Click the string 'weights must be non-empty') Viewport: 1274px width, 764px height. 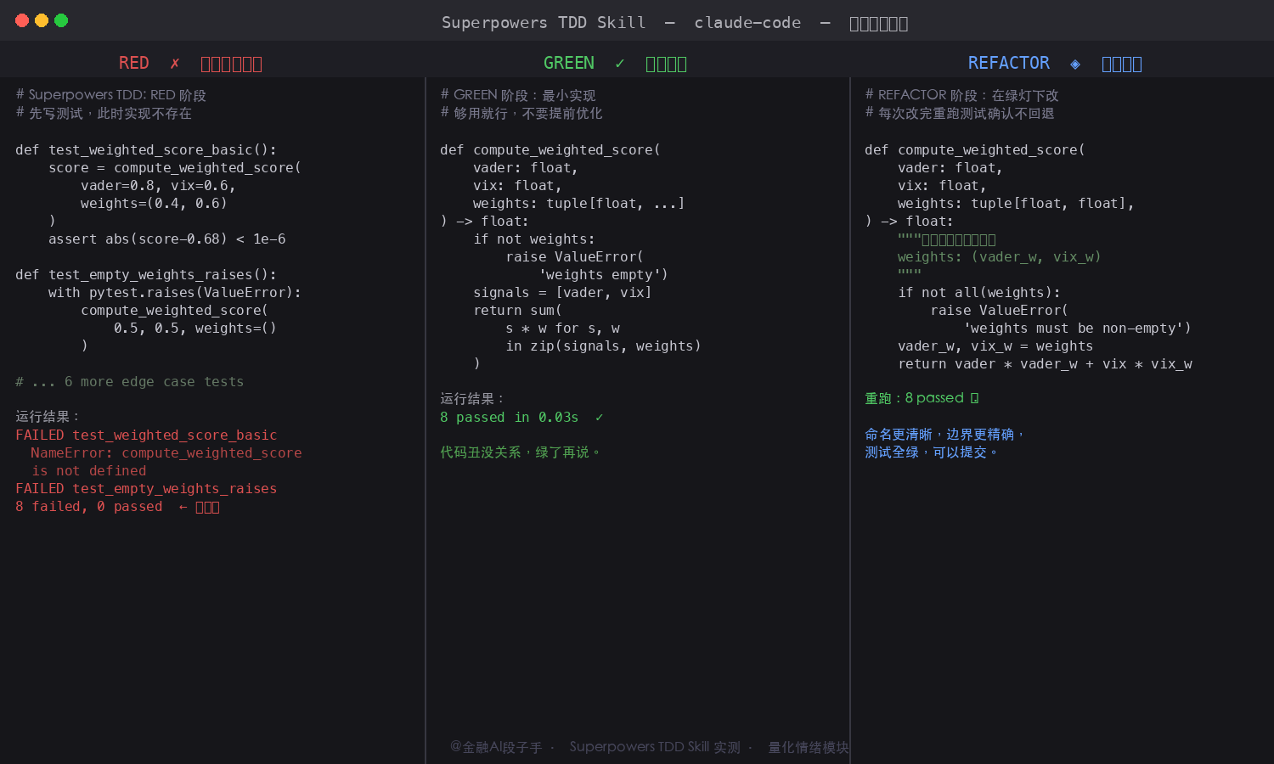[1078, 329]
